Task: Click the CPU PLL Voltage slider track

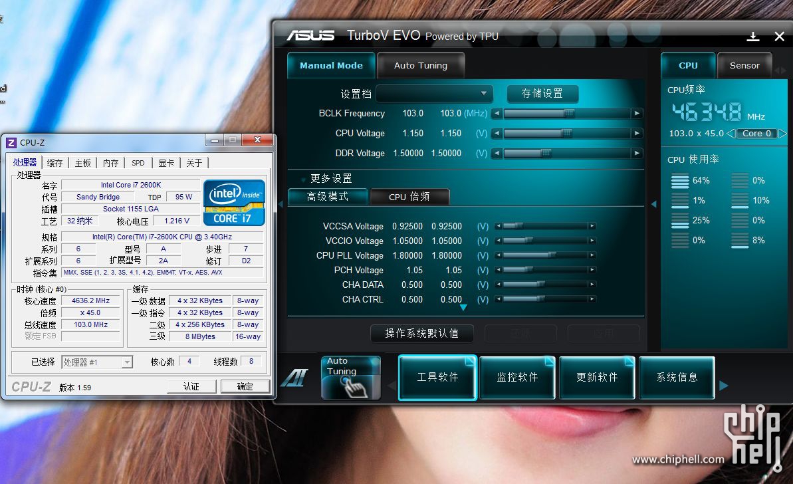Action: [544, 256]
